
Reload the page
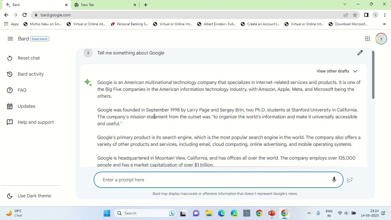[25, 15]
